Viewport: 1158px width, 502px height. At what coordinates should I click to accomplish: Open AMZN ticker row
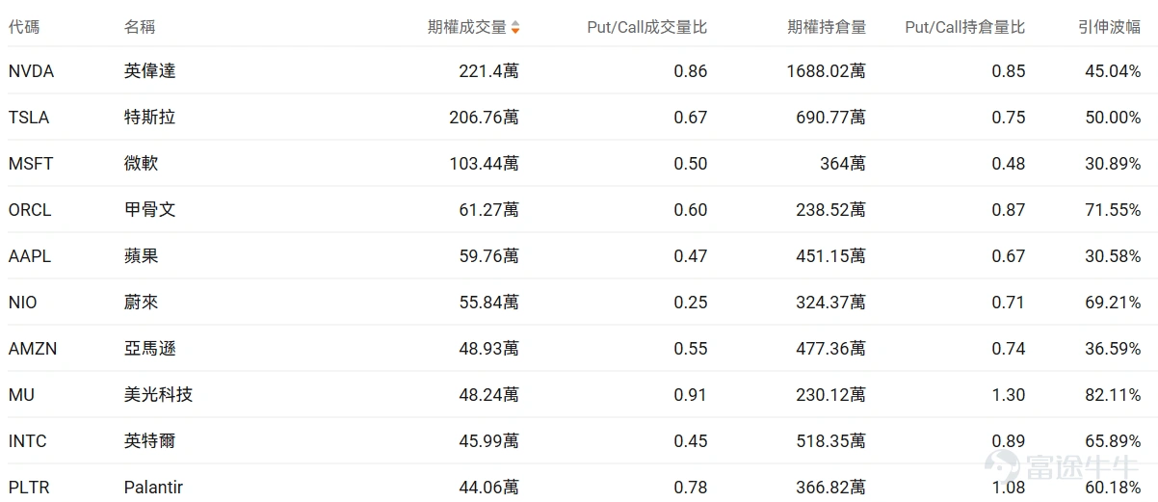pyautogui.click(x=33, y=349)
